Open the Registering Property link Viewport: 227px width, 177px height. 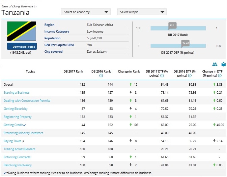pyautogui.click(x=18, y=117)
